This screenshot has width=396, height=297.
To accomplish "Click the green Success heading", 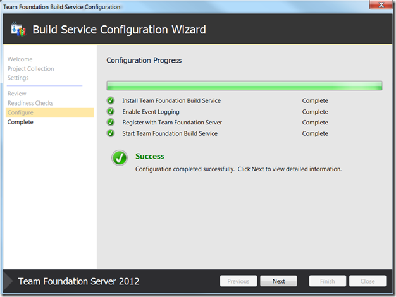I will 150,156.
